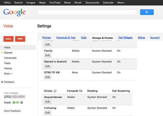Click the add credit plus icon
The image size is (163, 116).
coord(22,102)
